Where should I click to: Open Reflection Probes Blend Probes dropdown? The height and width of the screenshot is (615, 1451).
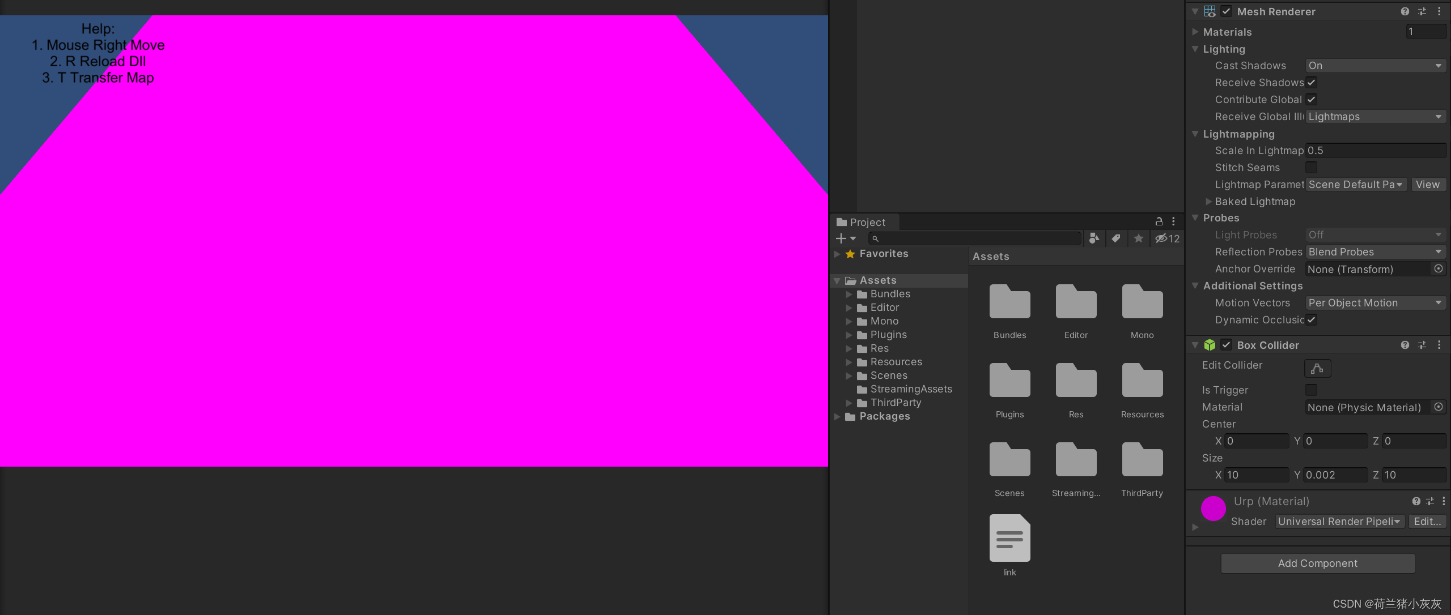click(1376, 252)
